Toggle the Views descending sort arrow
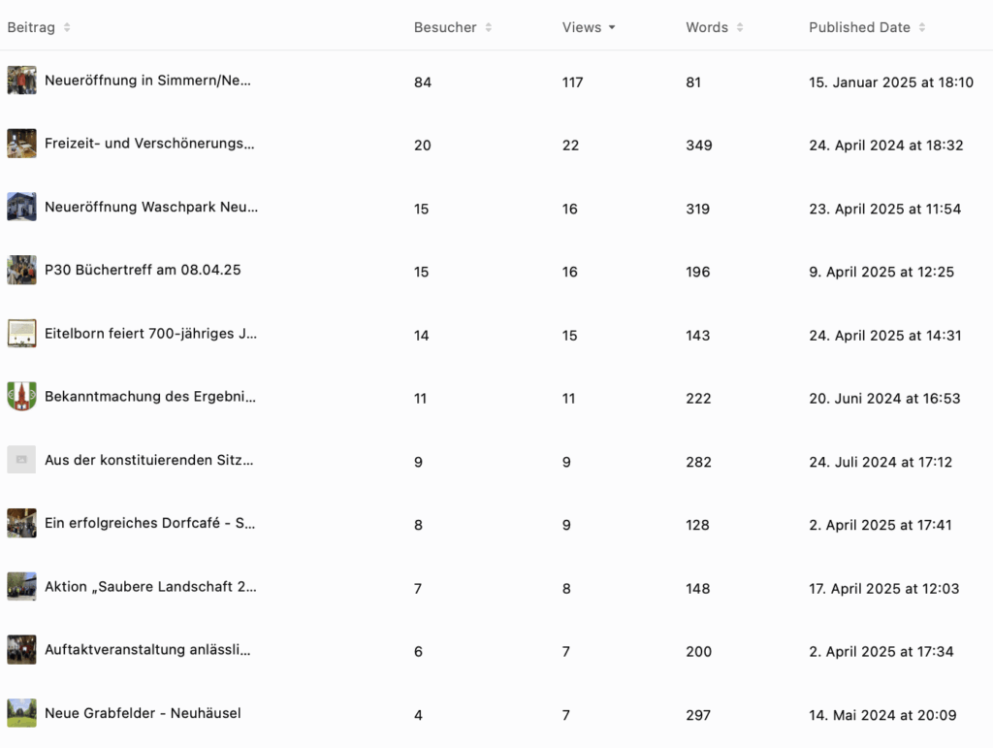 [612, 27]
